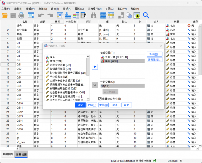Click the nominal measure icon for 编号 row

168,26
